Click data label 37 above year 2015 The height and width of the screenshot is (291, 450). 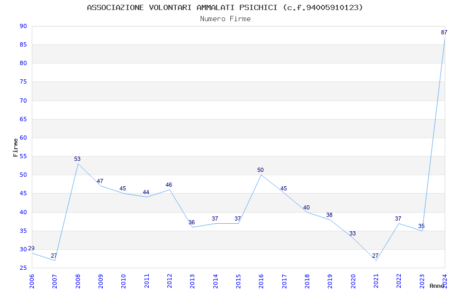[238, 219]
